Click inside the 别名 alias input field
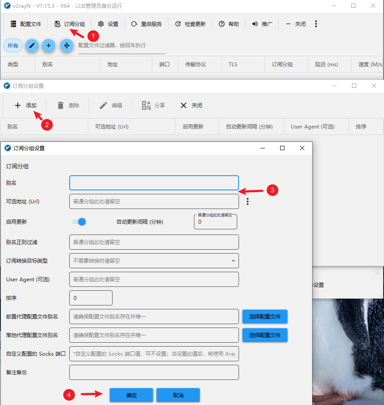384x405 pixels. [154, 183]
